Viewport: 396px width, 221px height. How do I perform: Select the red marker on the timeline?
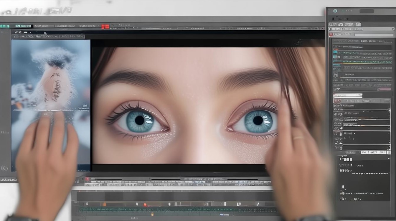[145, 204]
